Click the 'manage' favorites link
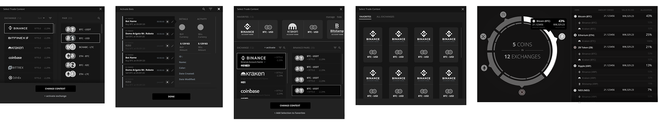This screenshot has height=126, width=658. [330, 17]
